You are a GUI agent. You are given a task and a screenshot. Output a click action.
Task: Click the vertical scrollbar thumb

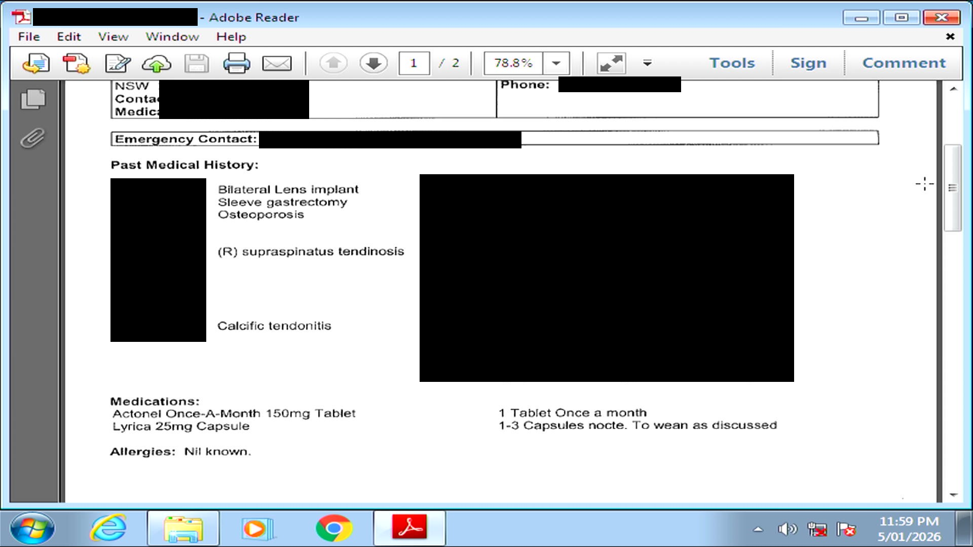pyautogui.click(x=952, y=187)
